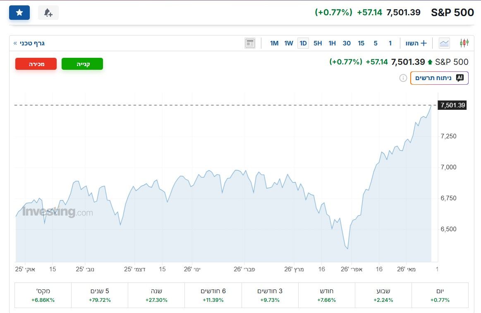Select the 1W interval

[x=289, y=43]
